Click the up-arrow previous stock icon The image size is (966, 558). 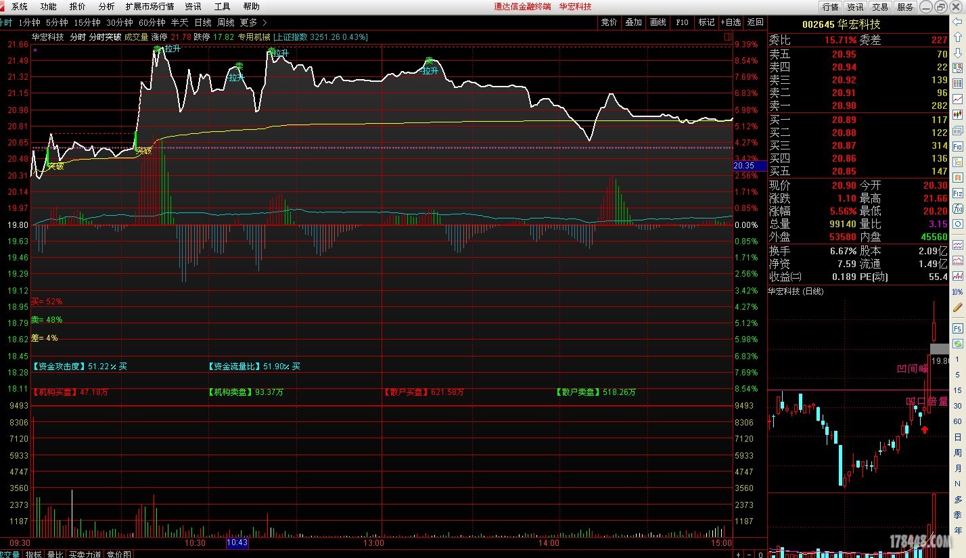[958, 37]
